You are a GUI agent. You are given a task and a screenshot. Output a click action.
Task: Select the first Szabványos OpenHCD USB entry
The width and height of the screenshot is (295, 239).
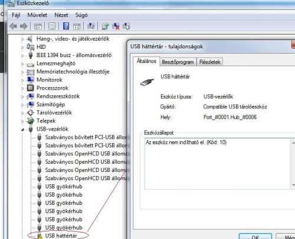pos(86,154)
